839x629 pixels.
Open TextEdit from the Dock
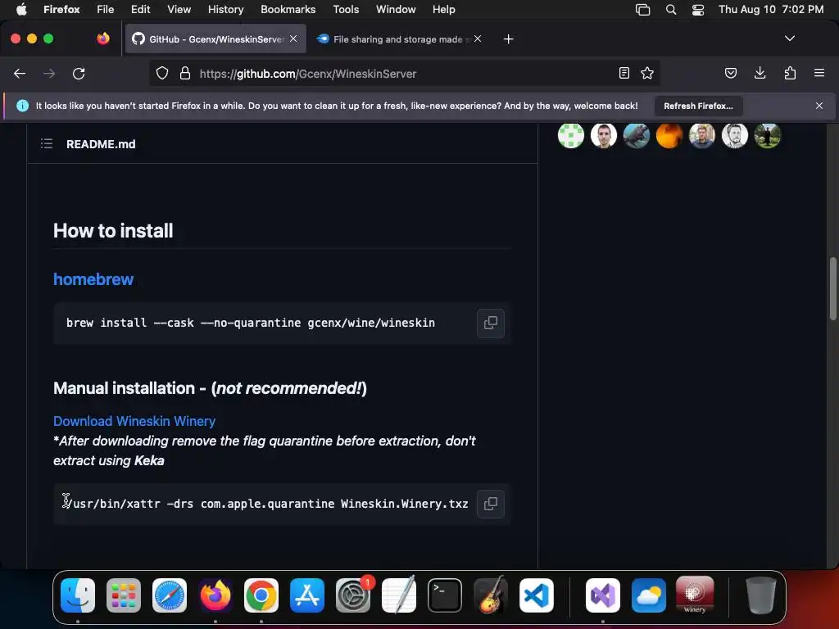[399, 595]
